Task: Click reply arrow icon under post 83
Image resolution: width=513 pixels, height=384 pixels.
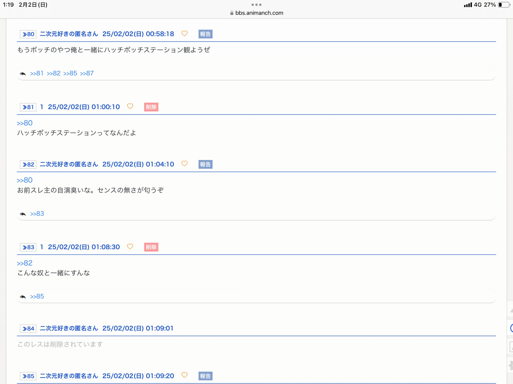Action: click(23, 296)
